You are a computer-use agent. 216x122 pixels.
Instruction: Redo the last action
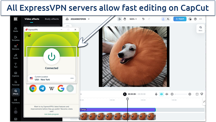pos(149,19)
